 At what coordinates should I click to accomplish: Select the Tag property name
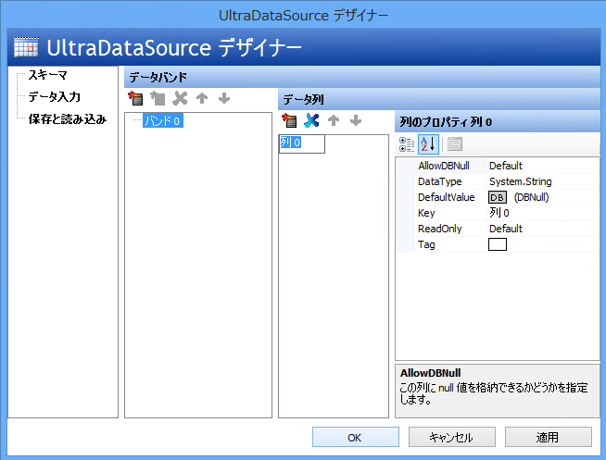pos(426,244)
